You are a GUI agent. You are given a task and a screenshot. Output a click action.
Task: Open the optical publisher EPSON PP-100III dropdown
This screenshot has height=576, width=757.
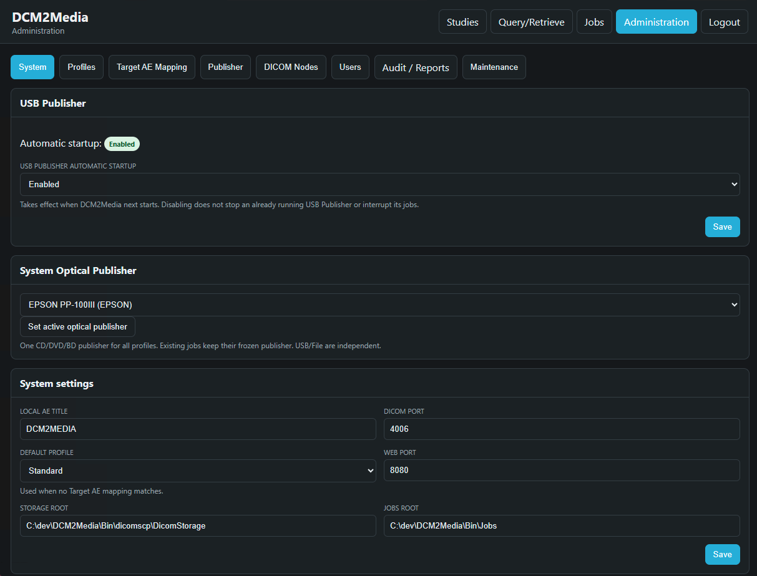point(379,305)
